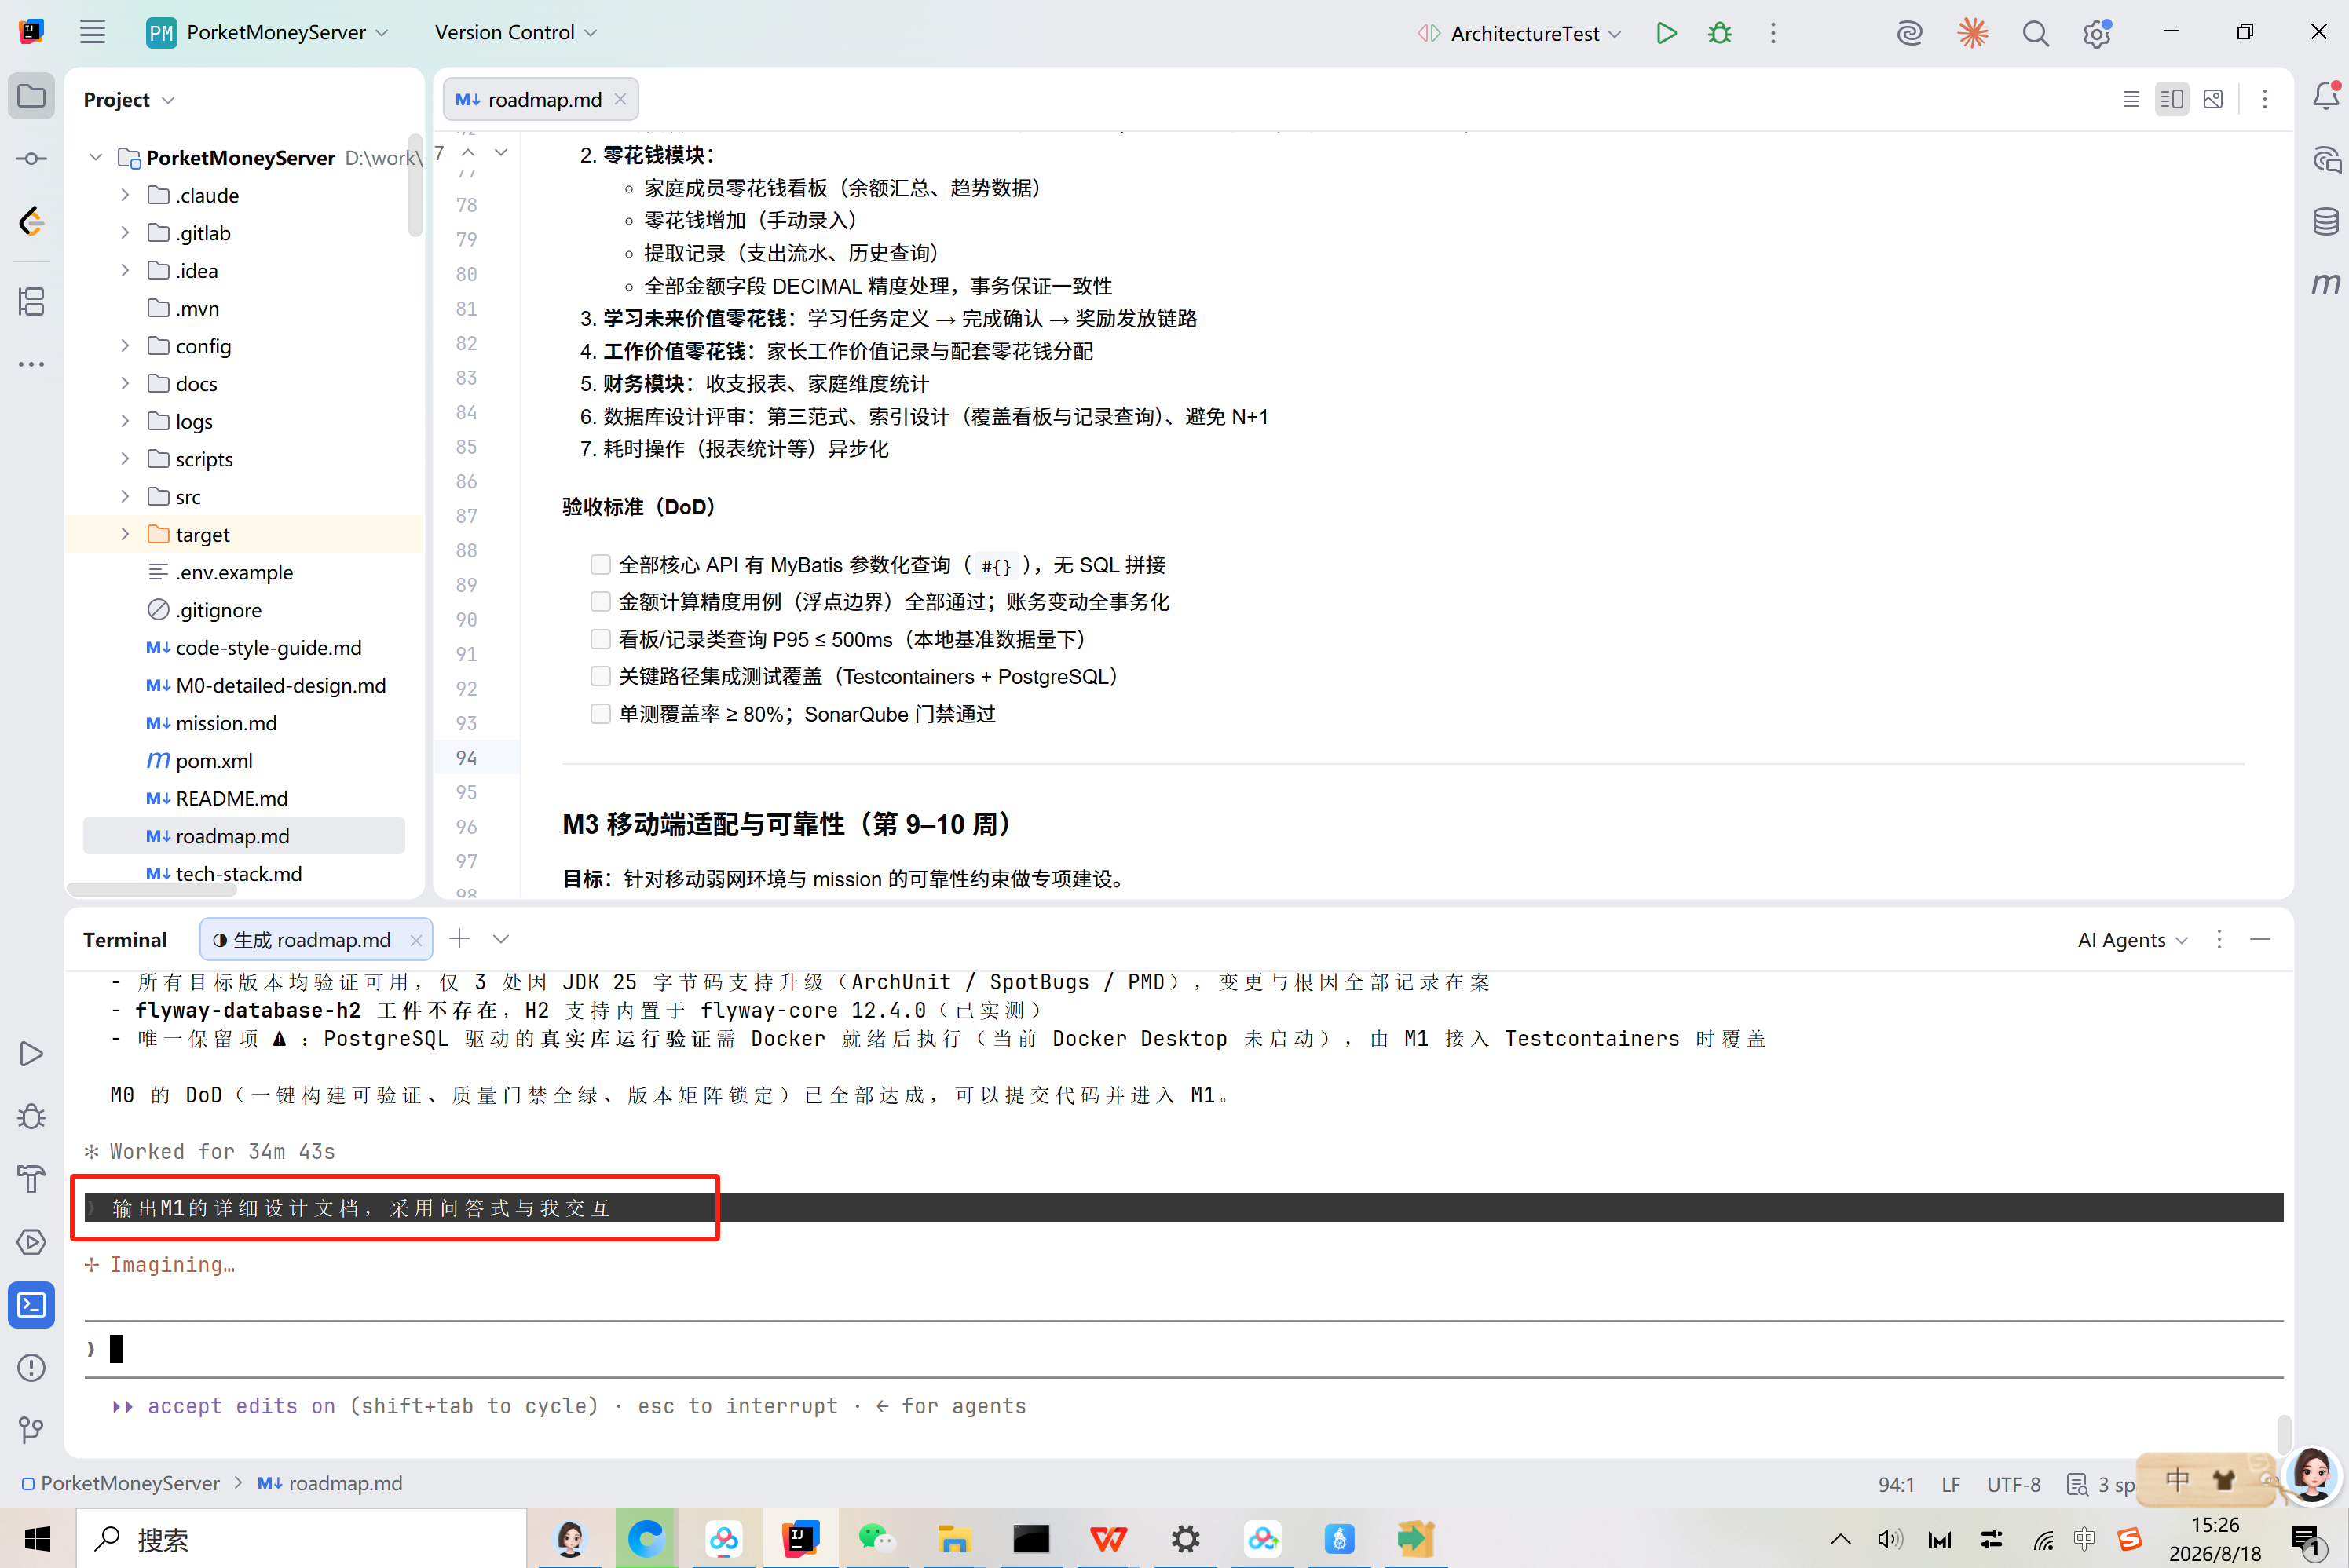The height and width of the screenshot is (1568, 2349).
Task: Click the Windows taskbar search box
Action: 302,1538
